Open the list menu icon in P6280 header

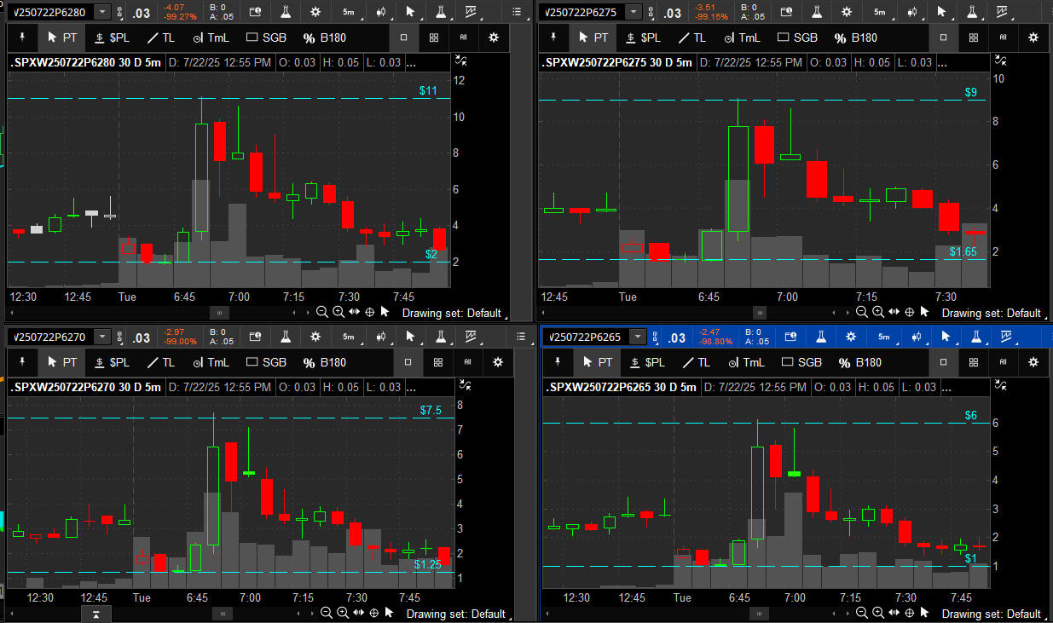pos(517,12)
